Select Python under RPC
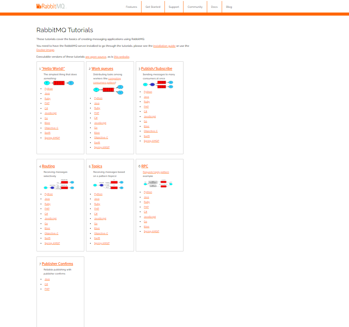Image resolution: width=349 pixels, height=327 pixels. [148, 192]
